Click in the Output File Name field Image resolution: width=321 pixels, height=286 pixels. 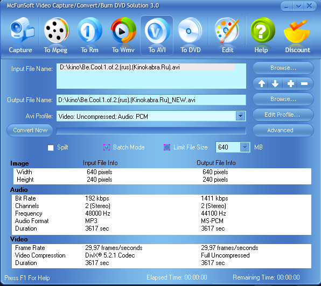point(151,100)
